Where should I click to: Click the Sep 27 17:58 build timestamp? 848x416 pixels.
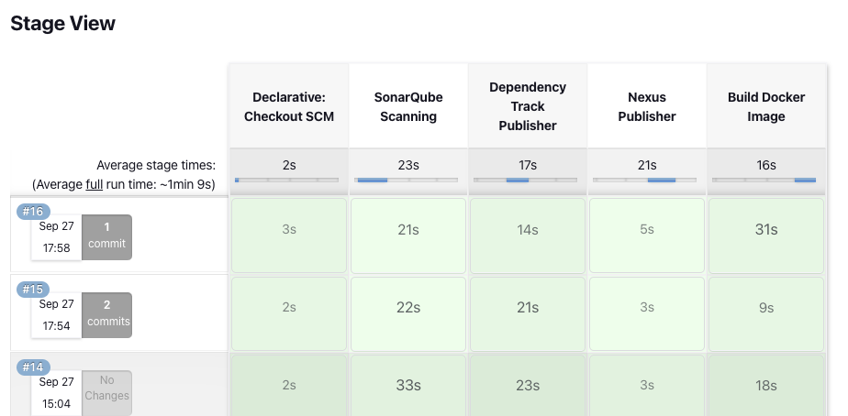click(x=56, y=237)
